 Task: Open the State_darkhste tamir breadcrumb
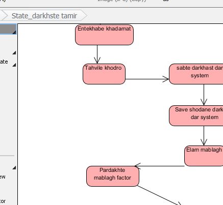(44, 16)
